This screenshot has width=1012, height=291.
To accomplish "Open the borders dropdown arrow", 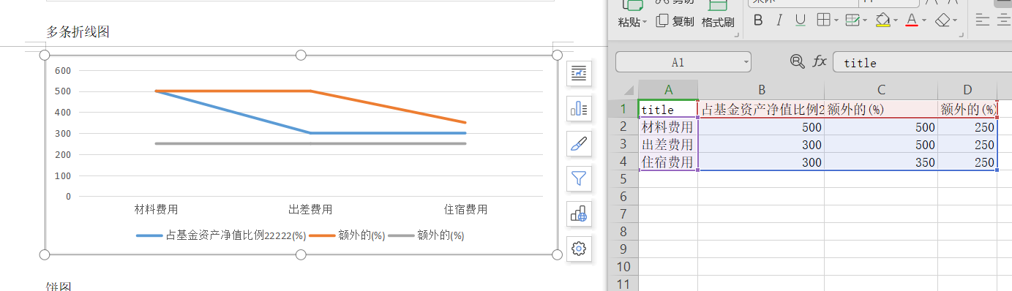I will [836, 20].
